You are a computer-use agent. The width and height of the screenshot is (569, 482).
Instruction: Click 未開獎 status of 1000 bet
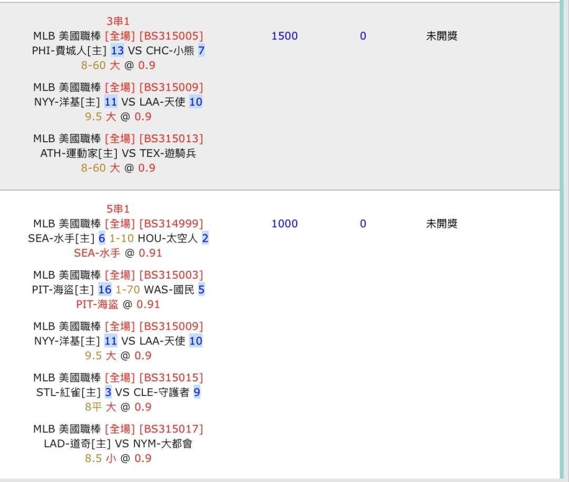tap(442, 223)
